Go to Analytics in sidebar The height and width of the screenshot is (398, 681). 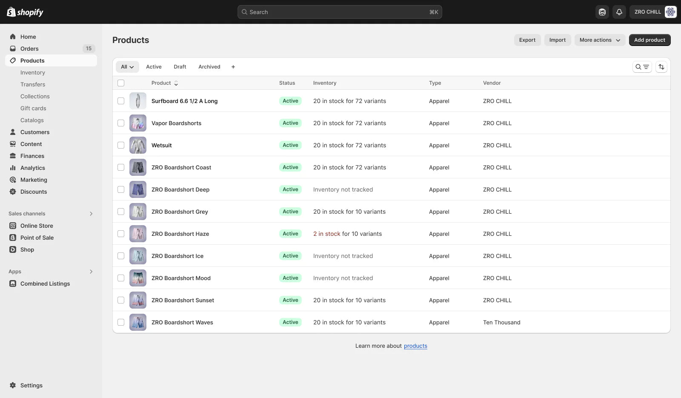(32, 168)
